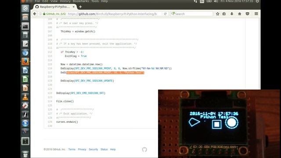
Task: Click code line 'curses.endwin()'
Action: click(67, 122)
